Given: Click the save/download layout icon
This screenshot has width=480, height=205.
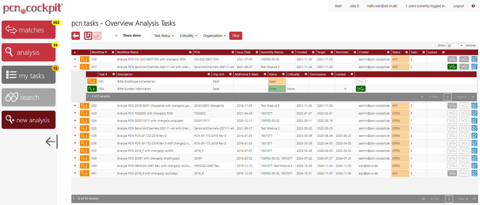Looking at the screenshot, I should 88,36.
